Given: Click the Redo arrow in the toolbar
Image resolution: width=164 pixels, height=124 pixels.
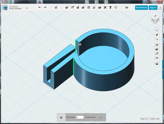Looking at the screenshot, I should (x=45, y=7).
